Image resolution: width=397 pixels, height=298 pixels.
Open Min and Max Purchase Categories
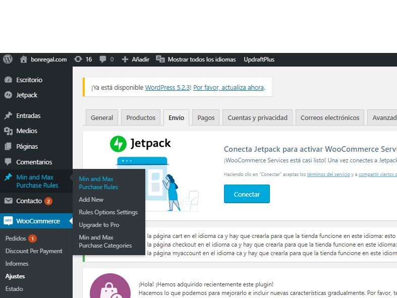[x=105, y=242]
